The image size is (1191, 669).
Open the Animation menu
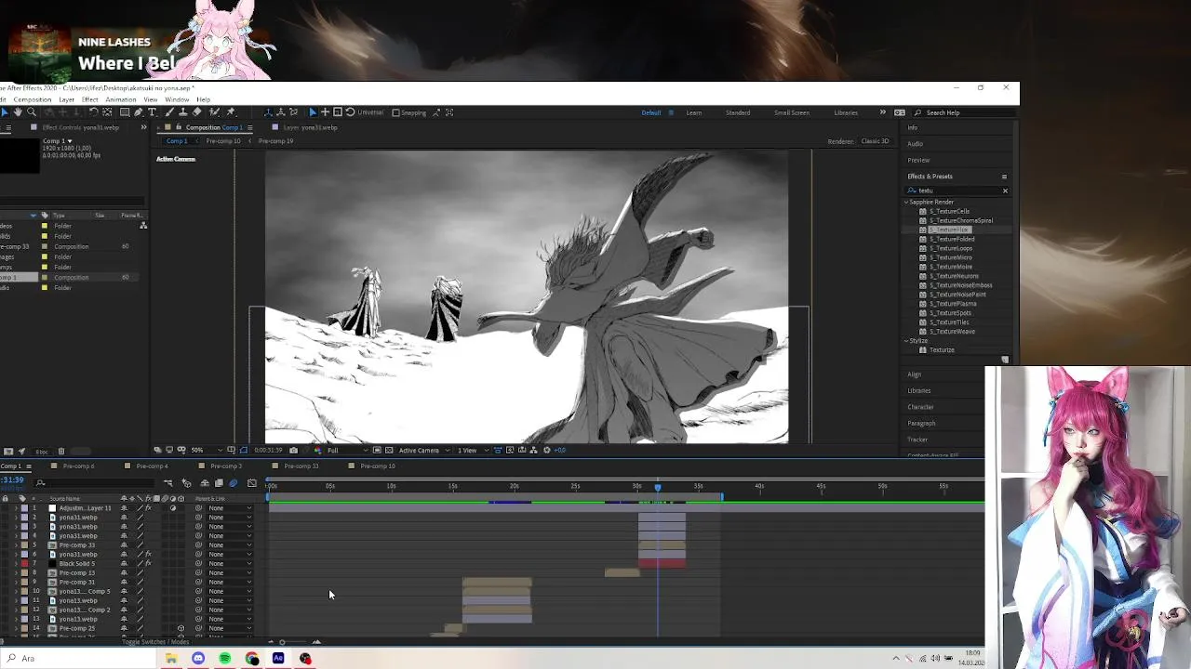(121, 99)
